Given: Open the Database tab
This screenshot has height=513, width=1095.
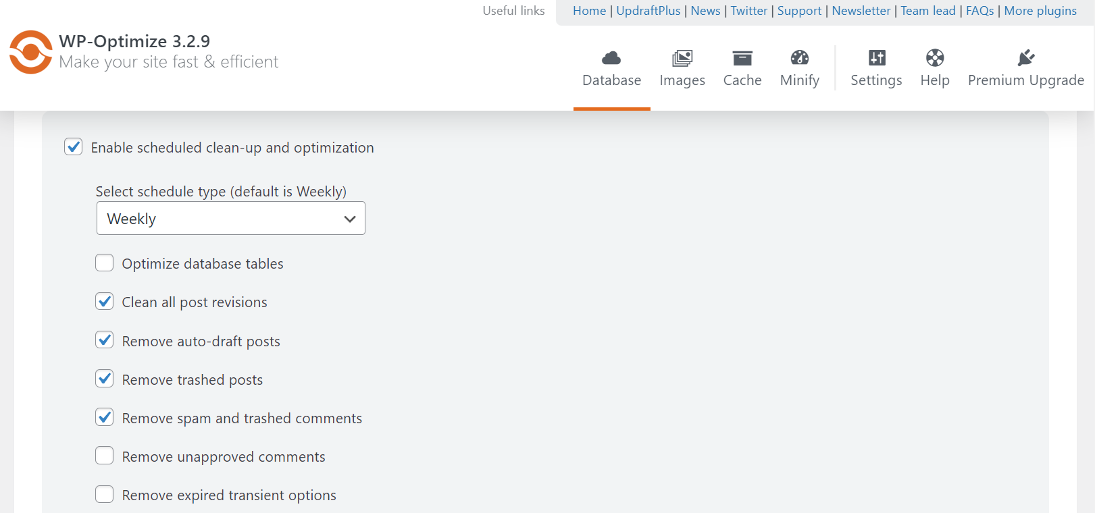Looking at the screenshot, I should (612, 68).
